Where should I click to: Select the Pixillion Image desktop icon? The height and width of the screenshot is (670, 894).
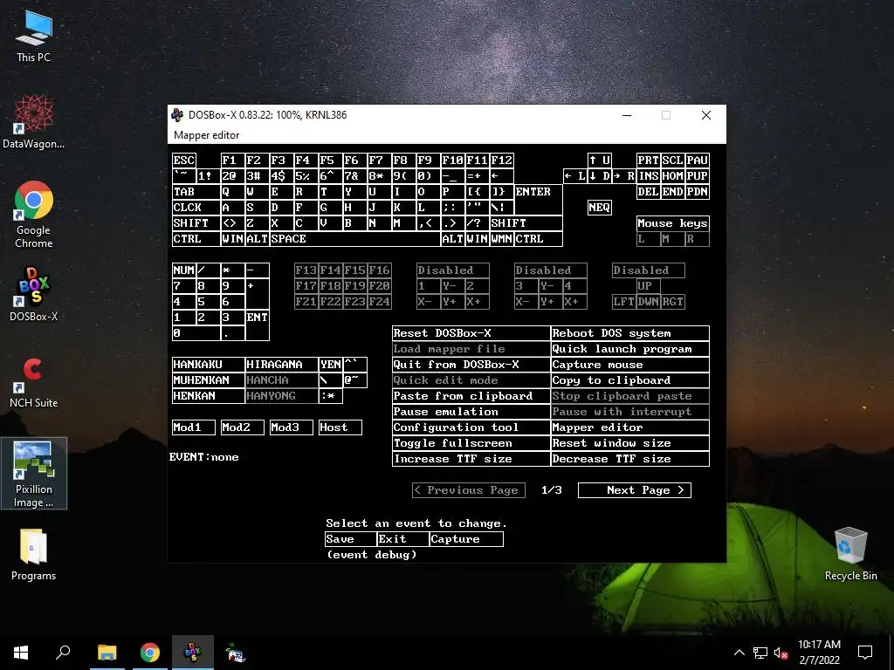pos(34,474)
